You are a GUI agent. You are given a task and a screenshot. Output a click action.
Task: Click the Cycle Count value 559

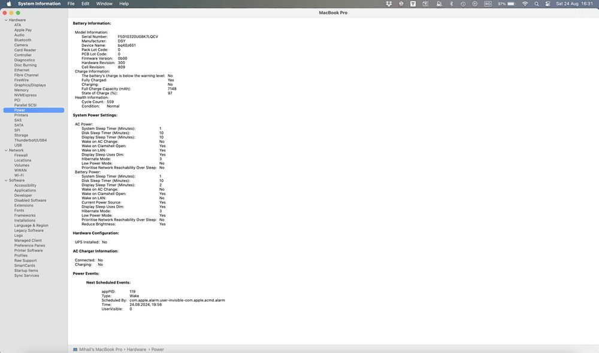pos(110,102)
